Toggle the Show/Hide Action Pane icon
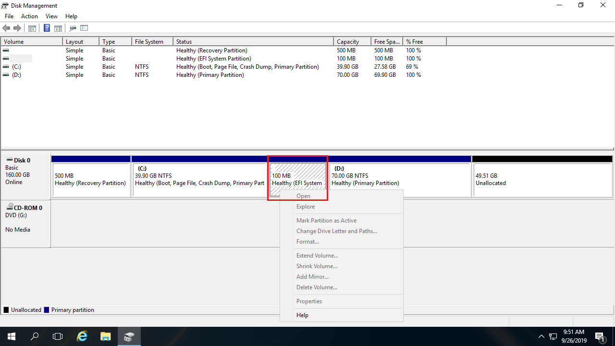615x346 pixels. [58, 28]
